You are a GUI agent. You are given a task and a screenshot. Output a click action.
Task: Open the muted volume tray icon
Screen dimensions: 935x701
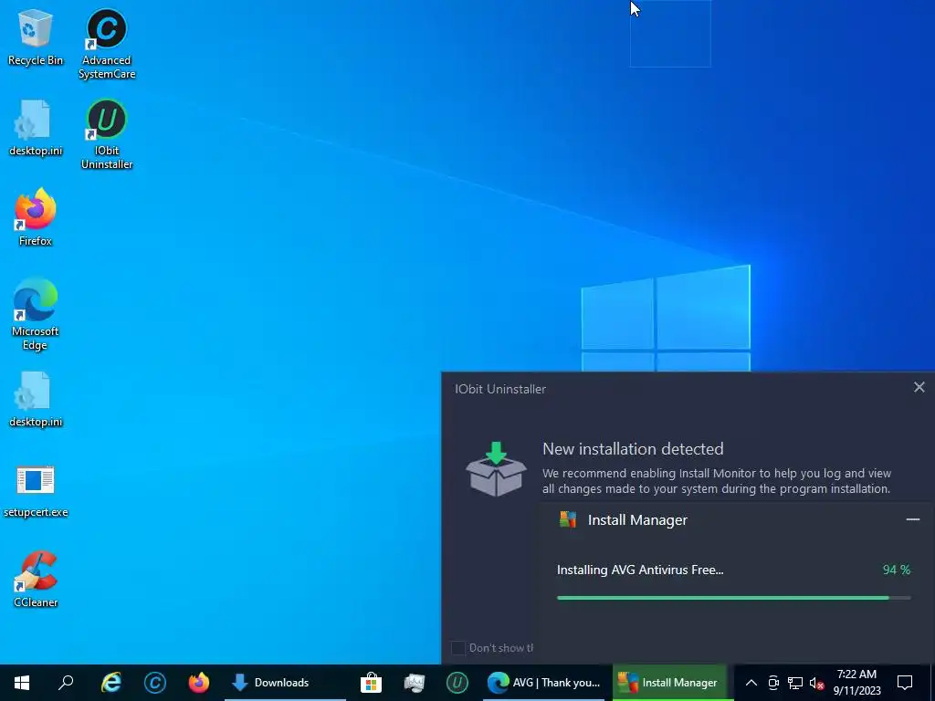click(x=816, y=683)
